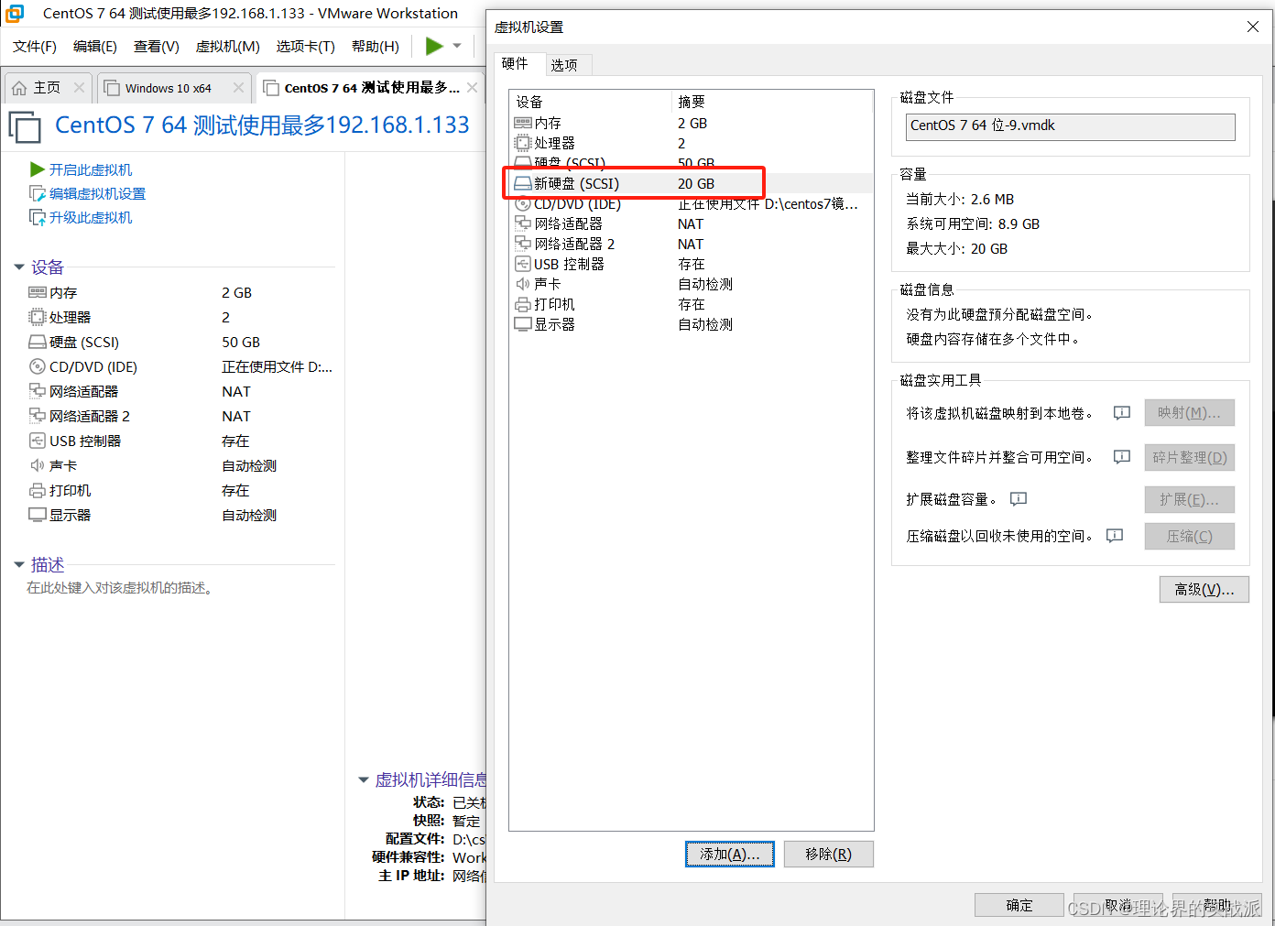
Task: Click 升级此虚拟机 link
Action: [x=91, y=217]
